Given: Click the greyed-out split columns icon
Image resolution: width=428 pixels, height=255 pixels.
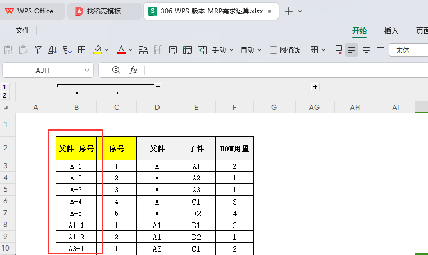Looking at the screenshot, I should point(158,50).
